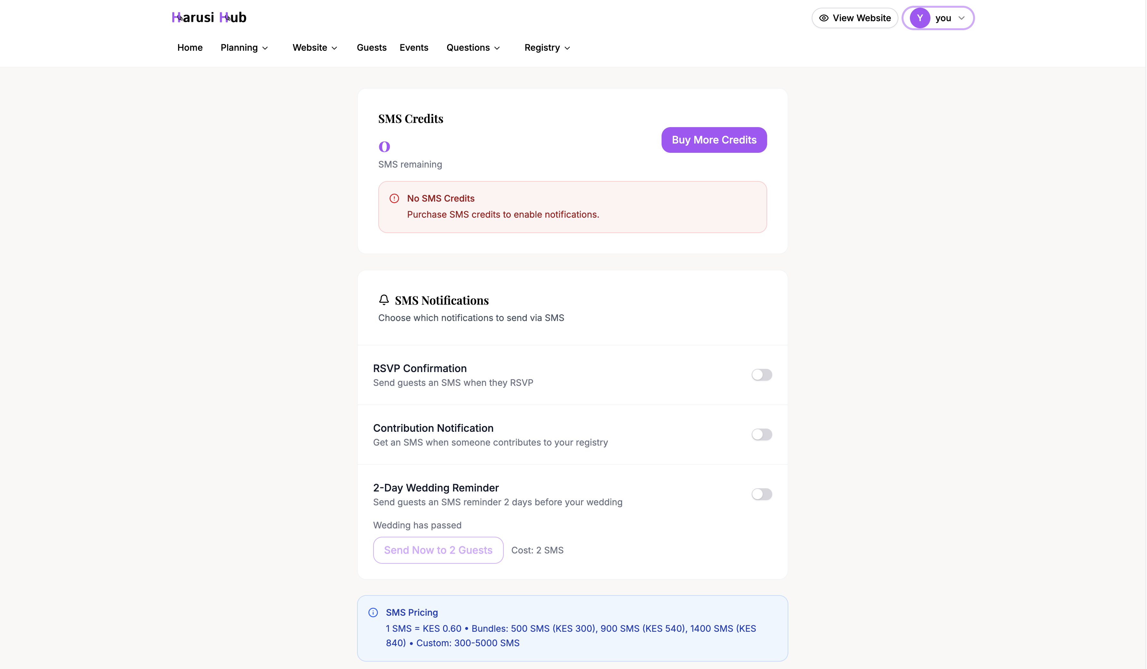The width and height of the screenshot is (1147, 669).
Task: Turn on Contribution Notification switch
Action: tap(761, 434)
